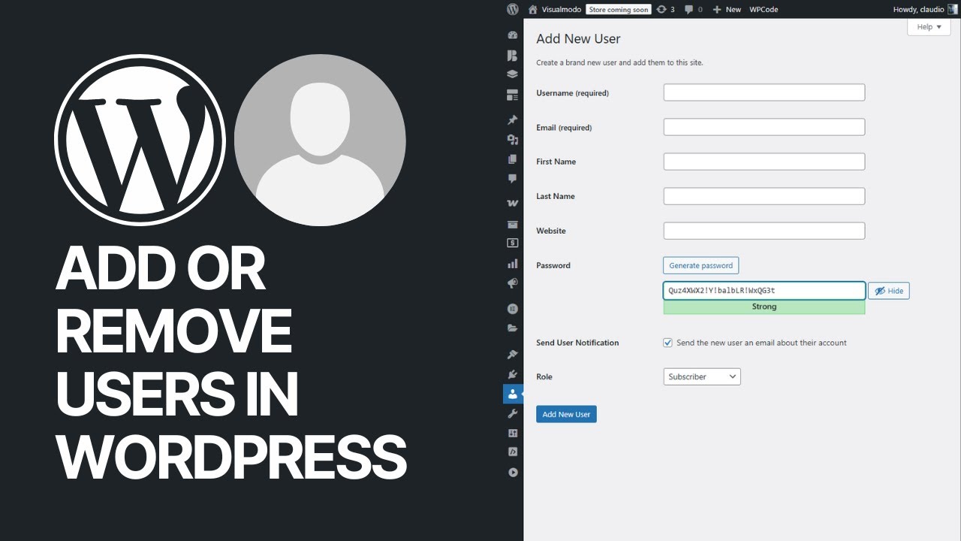Open the Analytics bar chart icon
This screenshot has width=961, height=541.
[513, 264]
